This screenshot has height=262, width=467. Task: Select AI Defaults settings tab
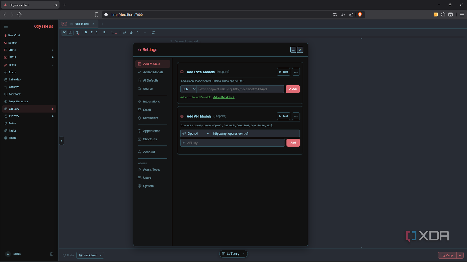[x=153, y=80]
